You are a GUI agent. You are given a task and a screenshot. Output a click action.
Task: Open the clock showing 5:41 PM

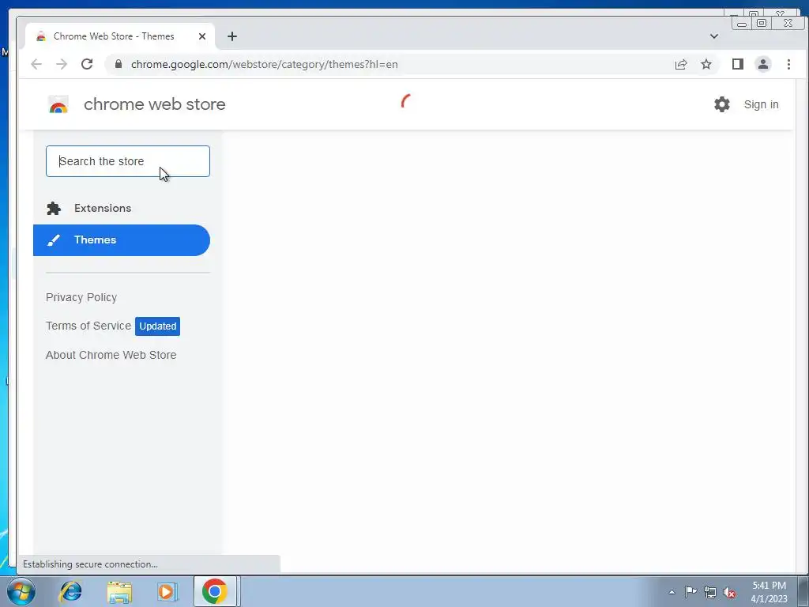point(769,592)
